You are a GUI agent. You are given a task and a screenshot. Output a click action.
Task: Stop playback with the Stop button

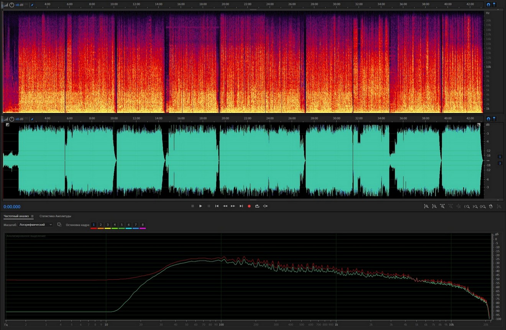click(x=192, y=206)
